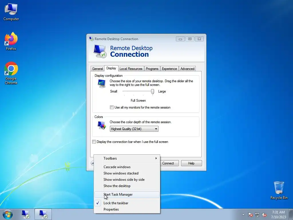
Task: Open the network tray icon
Action: 257,215
